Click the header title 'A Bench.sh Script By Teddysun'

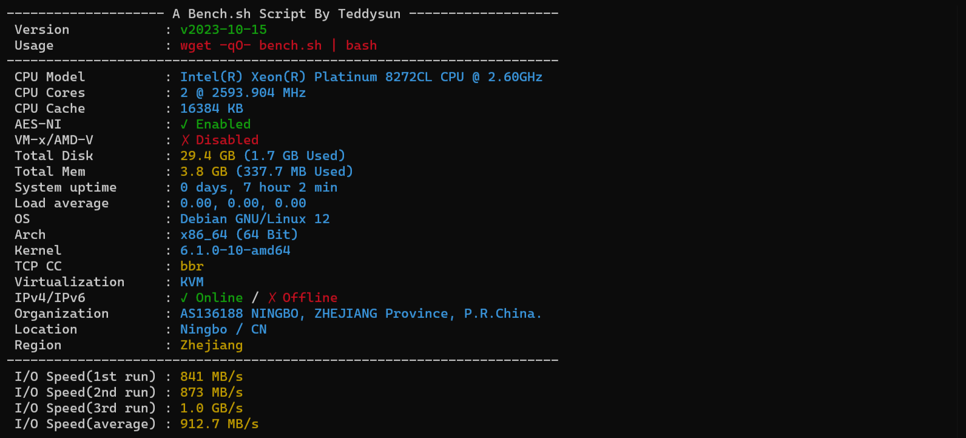click(x=286, y=14)
